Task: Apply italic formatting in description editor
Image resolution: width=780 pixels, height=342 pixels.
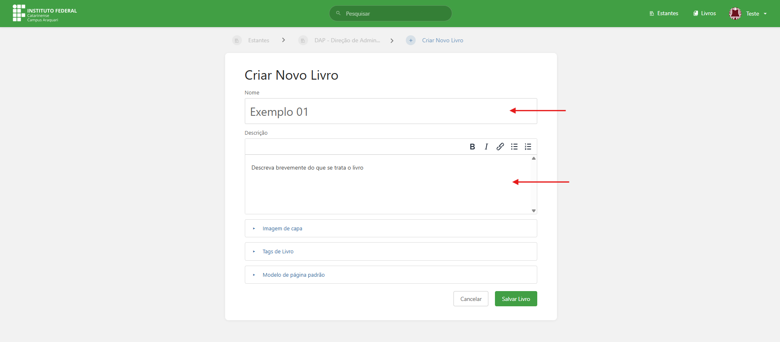Action: coord(486,147)
